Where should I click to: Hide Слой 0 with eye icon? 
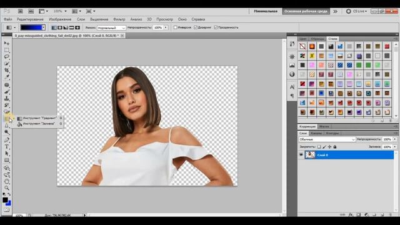pyautogui.click(x=301, y=155)
